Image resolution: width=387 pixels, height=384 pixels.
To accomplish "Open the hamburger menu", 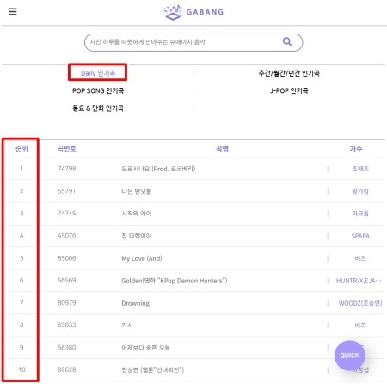I will [x=13, y=11].
